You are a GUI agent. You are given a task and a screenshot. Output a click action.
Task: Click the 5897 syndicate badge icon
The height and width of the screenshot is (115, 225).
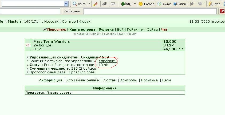28,45
